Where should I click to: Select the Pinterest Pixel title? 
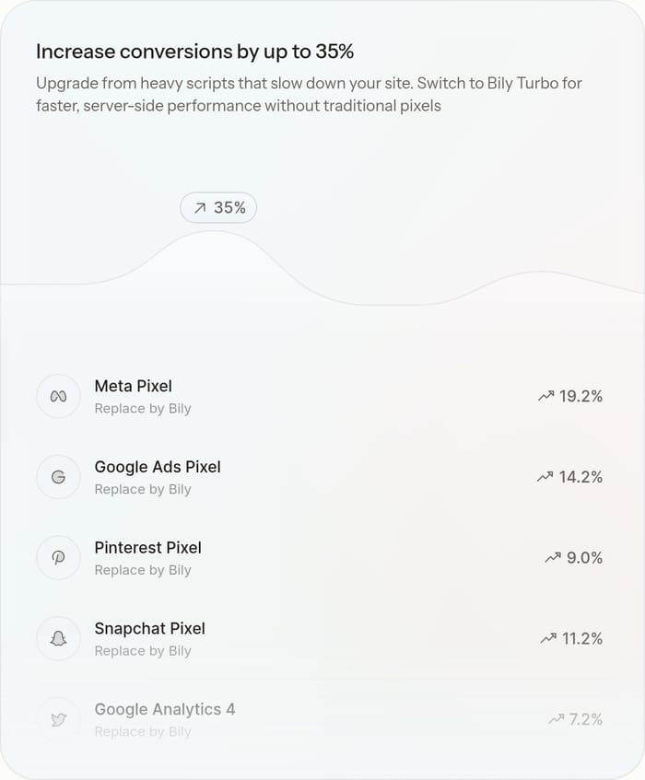pyautogui.click(x=147, y=548)
